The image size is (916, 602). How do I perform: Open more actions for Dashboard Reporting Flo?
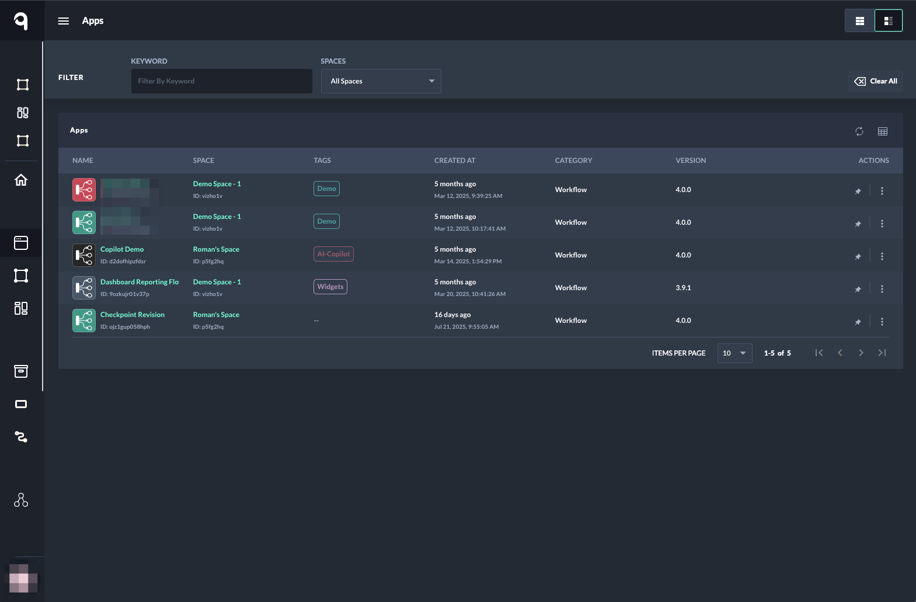(x=882, y=289)
